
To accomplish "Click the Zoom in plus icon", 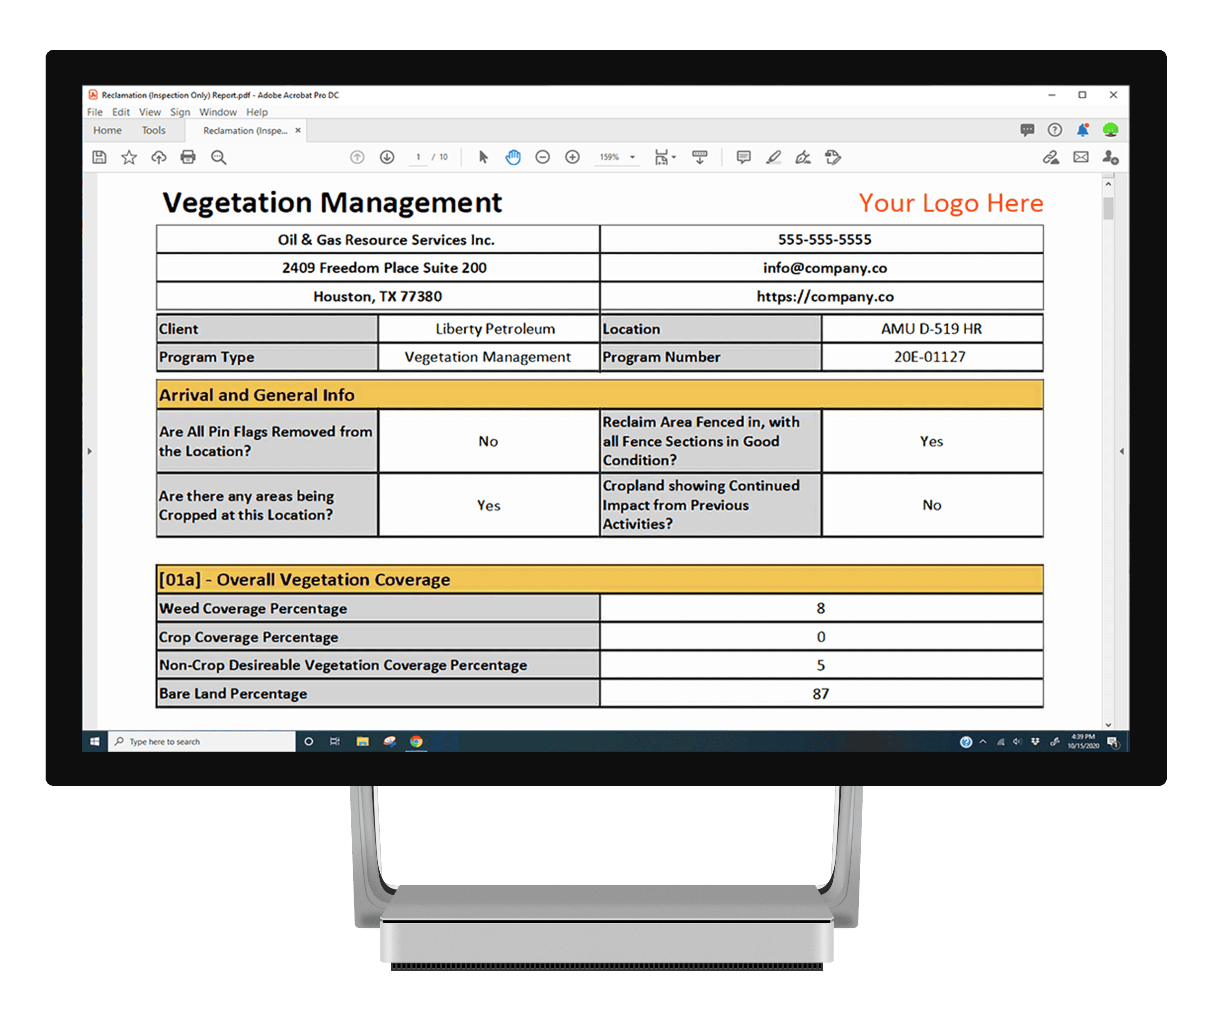I will pos(572,157).
